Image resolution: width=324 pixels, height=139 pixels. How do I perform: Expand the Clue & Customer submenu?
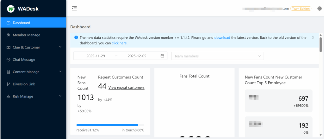60,47
